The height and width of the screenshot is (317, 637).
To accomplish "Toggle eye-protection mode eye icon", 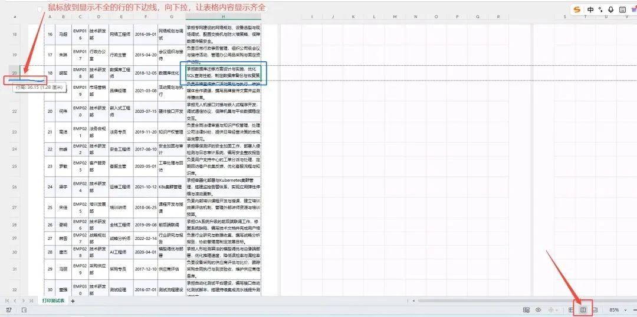I will 539,310.
